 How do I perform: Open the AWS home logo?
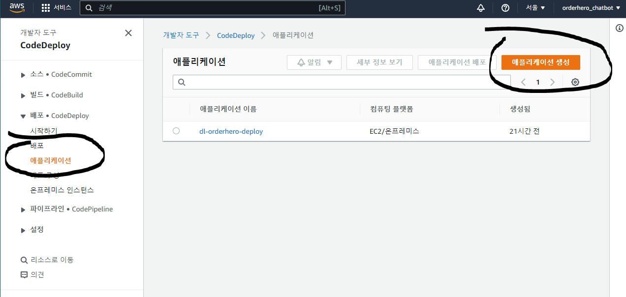coord(17,8)
